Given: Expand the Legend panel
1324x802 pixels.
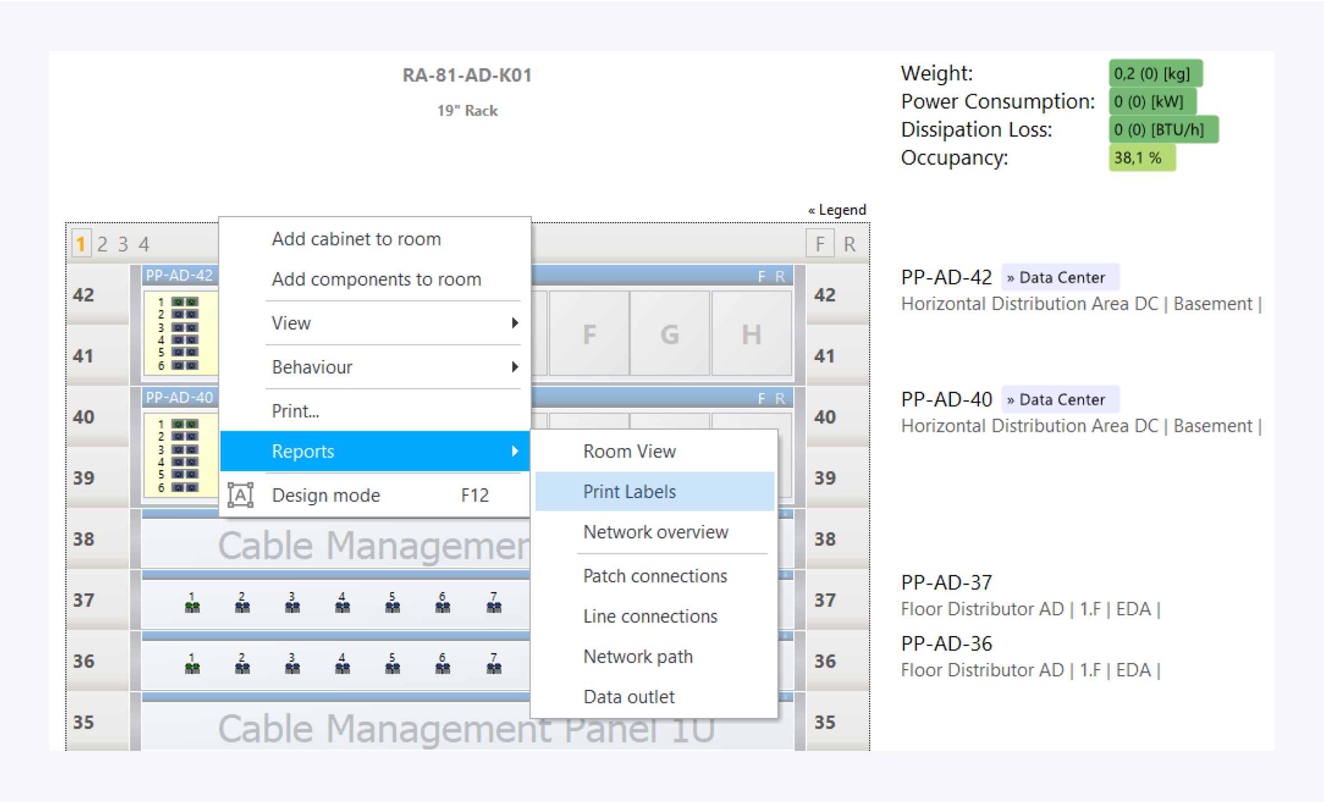Looking at the screenshot, I should point(837,210).
